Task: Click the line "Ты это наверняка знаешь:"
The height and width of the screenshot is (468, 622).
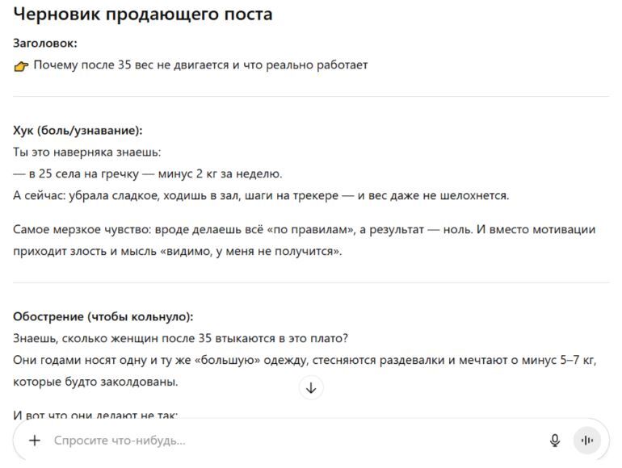Action: (87, 153)
